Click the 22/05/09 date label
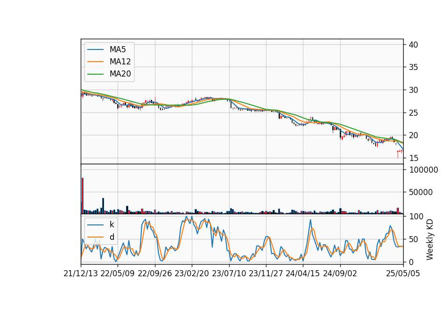Image resolution: width=448 pixels, height=322 pixels. [x=118, y=273]
